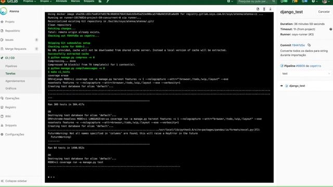Click the sidebar Snippets scissors icon

pyautogui.click(x=2, y=125)
